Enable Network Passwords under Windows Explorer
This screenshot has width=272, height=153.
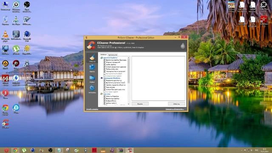coord(105,92)
